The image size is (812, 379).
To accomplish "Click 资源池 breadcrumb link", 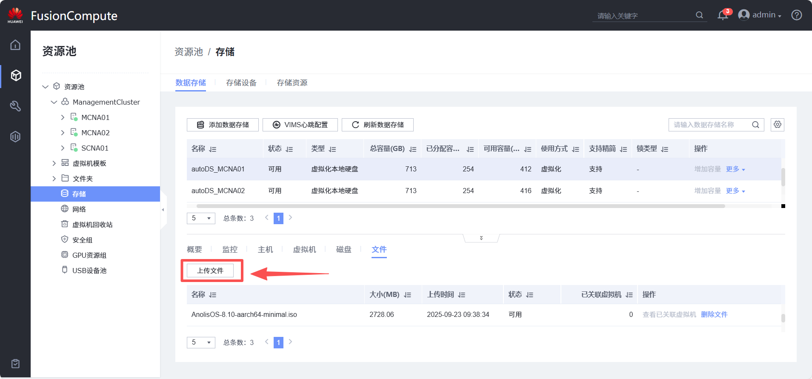I will click(x=189, y=52).
